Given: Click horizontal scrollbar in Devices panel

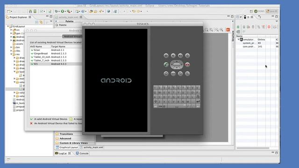Looking at the screenshot, I should [253, 148].
